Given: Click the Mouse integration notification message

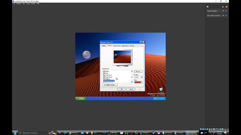Looking at the screenshot, I should [212, 11].
